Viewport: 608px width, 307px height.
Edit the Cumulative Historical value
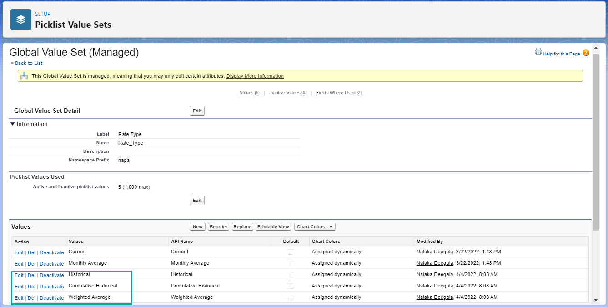[19, 287]
